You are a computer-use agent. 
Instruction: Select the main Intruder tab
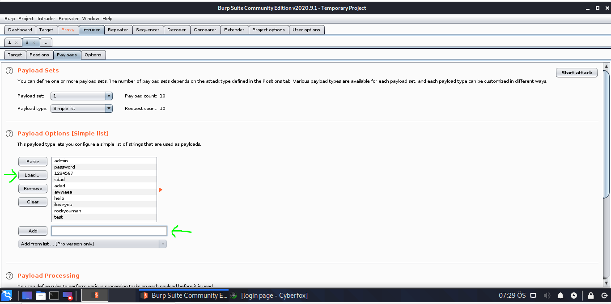91,30
